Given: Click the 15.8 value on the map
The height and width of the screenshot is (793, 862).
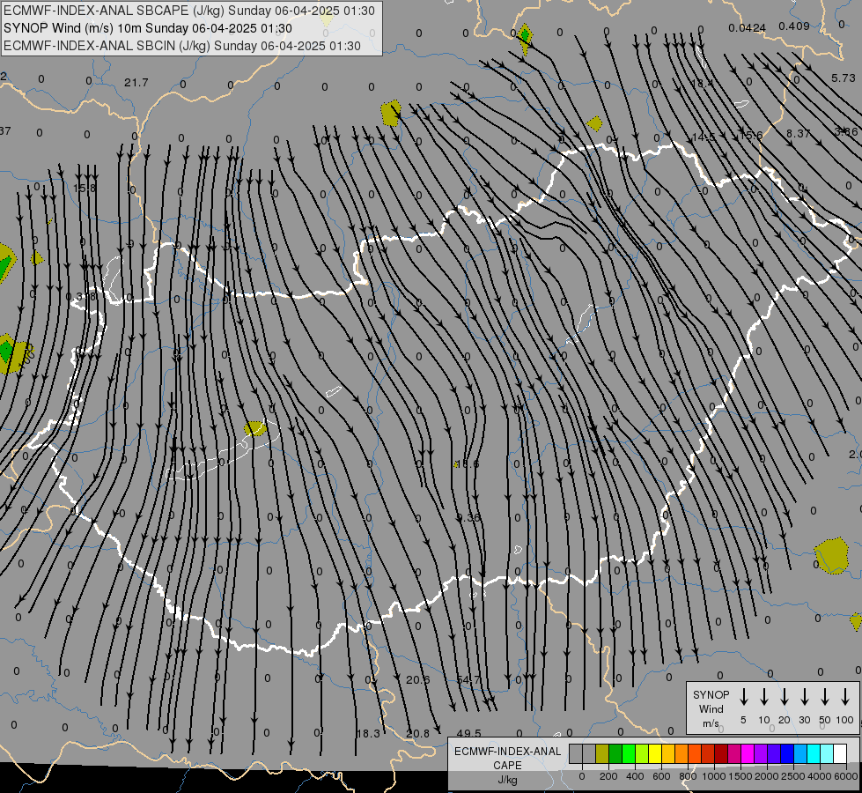Looking at the screenshot, I should pos(85,189).
